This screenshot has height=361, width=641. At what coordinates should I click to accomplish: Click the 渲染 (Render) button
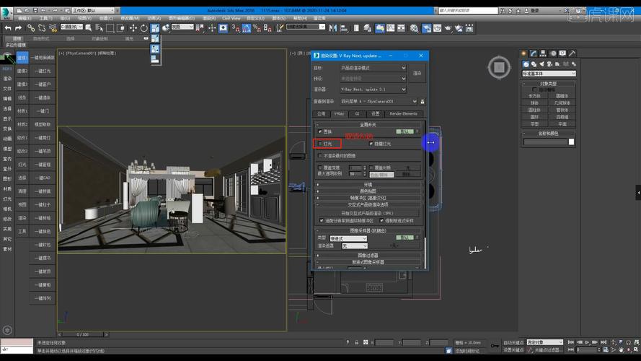(x=417, y=73)
